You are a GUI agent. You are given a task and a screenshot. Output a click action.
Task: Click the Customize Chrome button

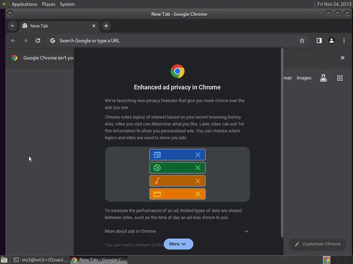tap(317, 244)
